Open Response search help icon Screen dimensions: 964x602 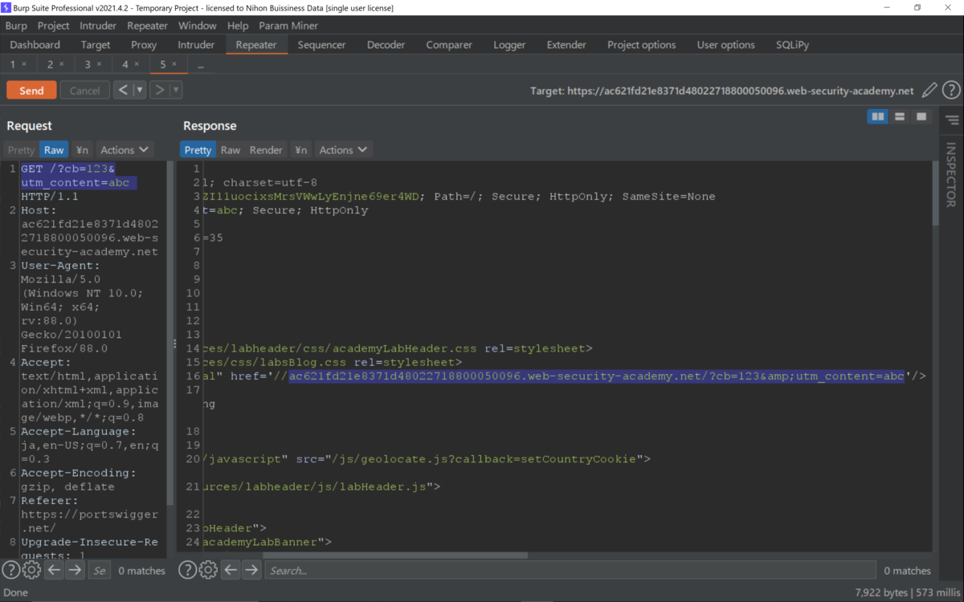click(x=187, y=570)
